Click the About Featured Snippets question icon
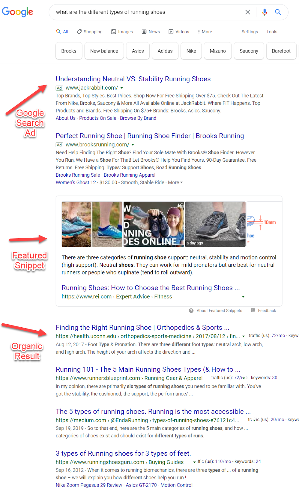This screenshot has width=299, height=489. pyautogui.click(x=191, y=311)
